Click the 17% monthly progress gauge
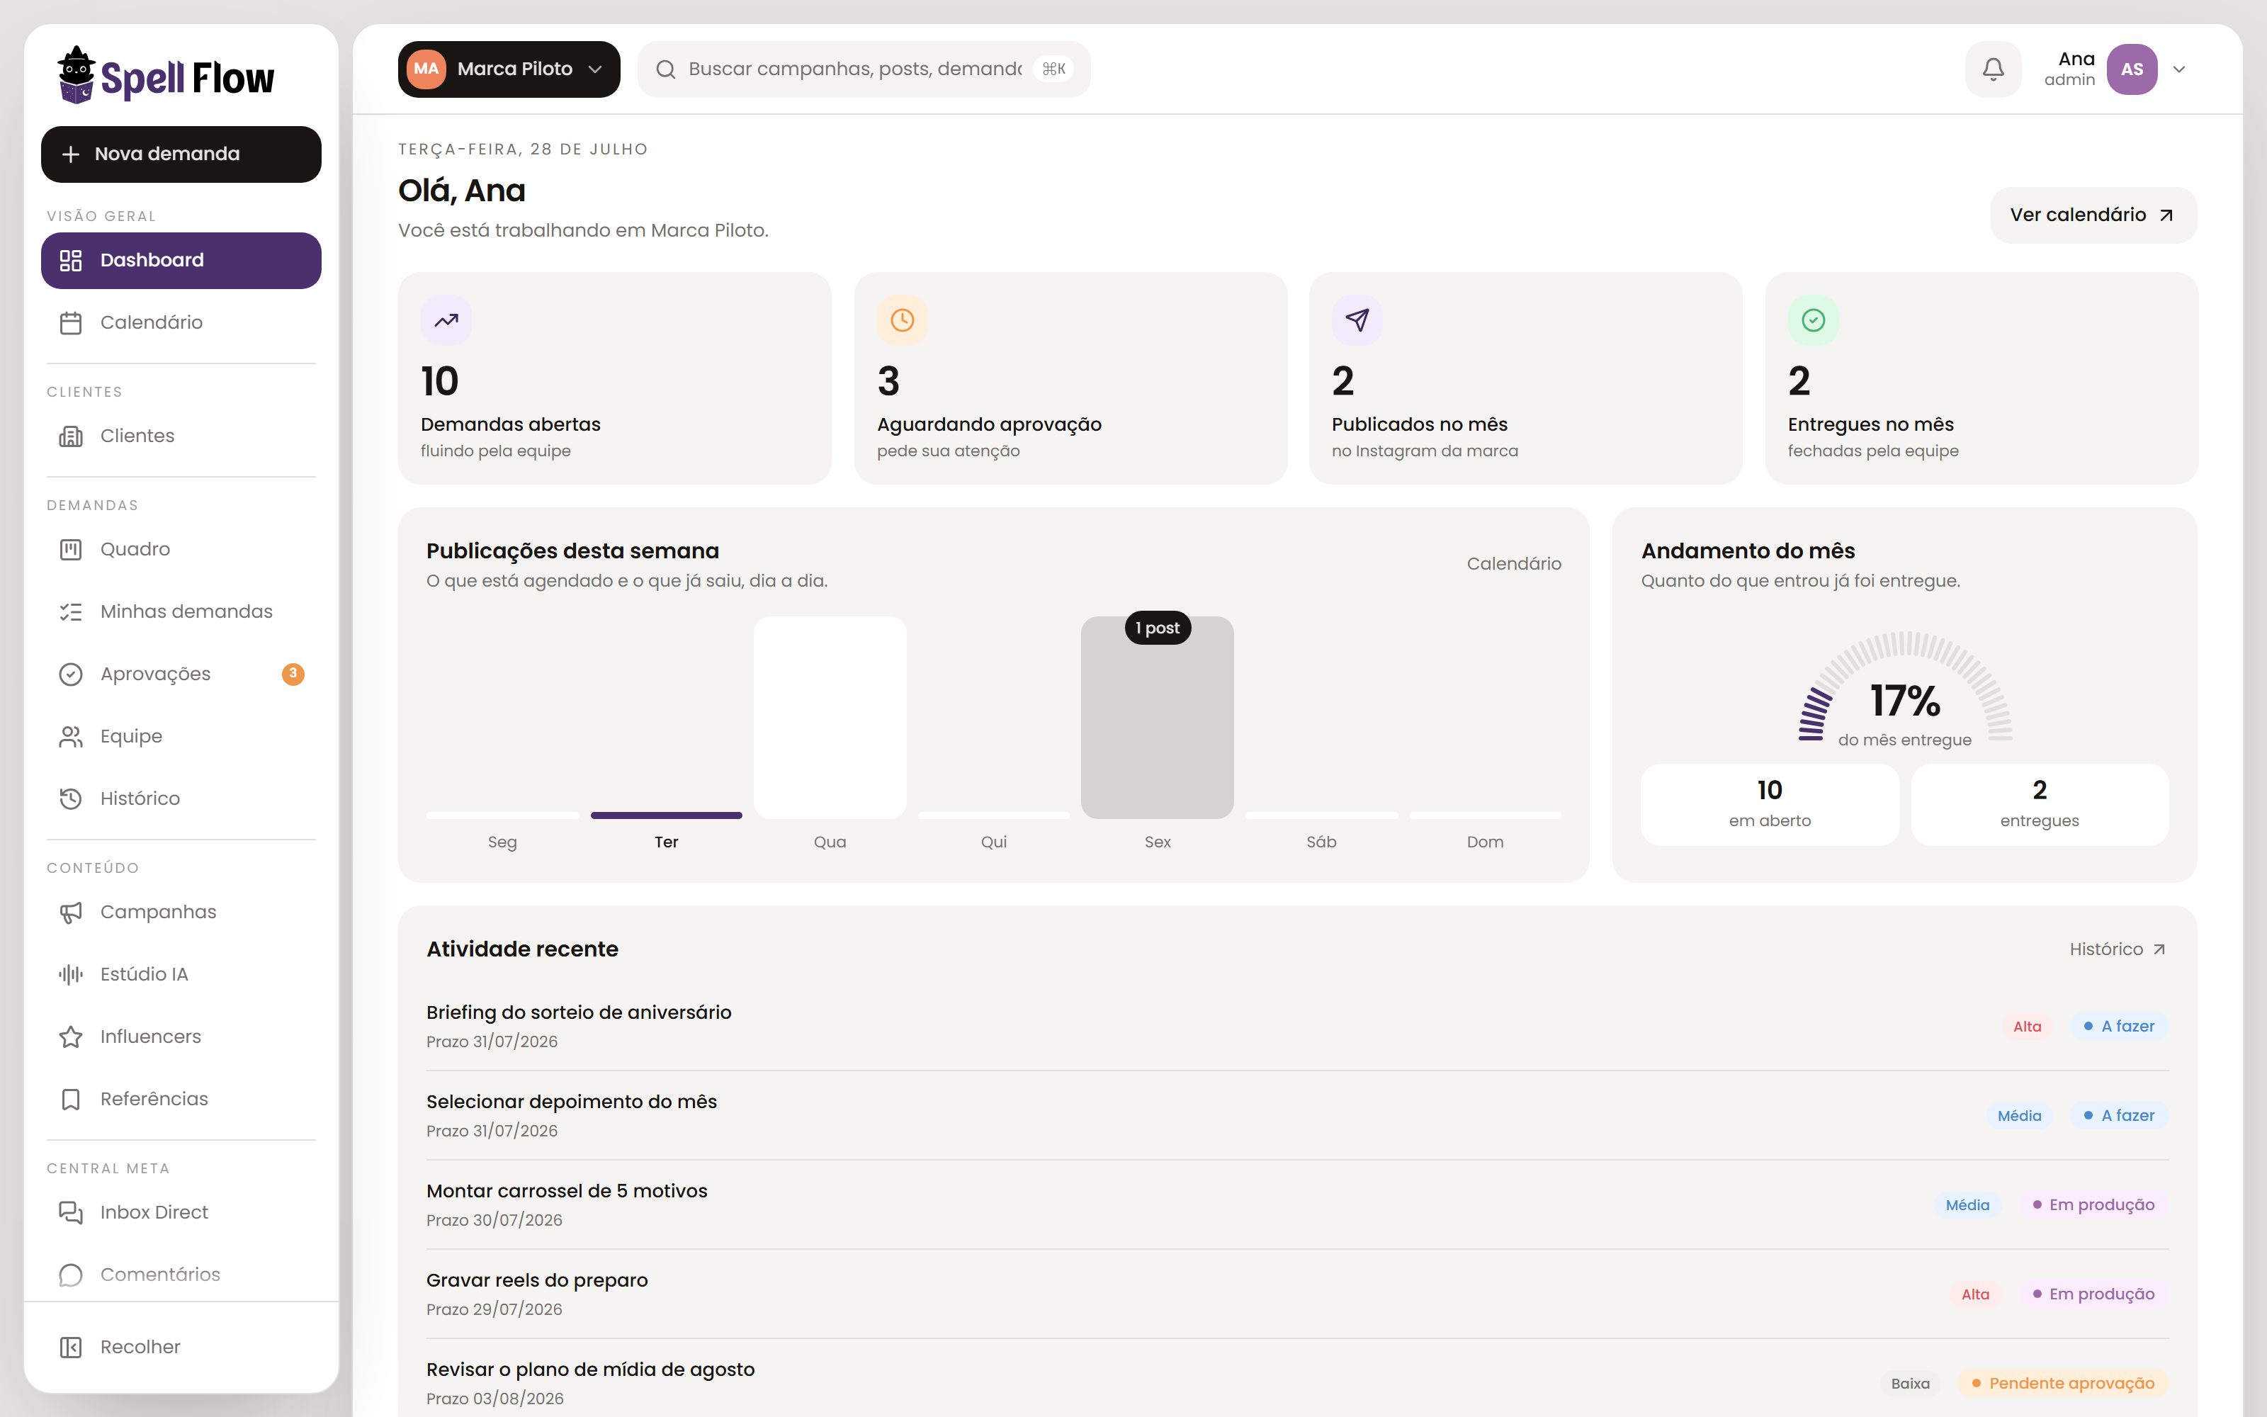This screenshot has height=1417, width=2267. (1904, 689)
